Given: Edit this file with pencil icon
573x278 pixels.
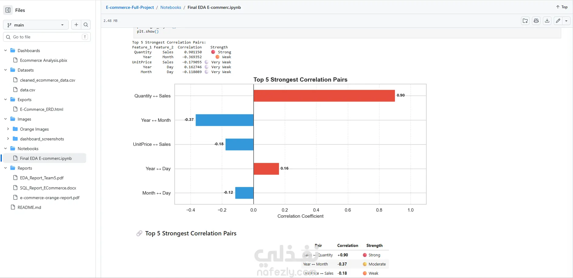Looking at the screenshot, I should [x=558, y=21].
